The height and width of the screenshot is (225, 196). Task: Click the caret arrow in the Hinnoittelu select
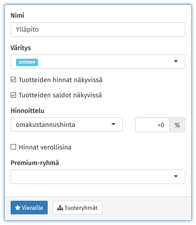[113, 124]
